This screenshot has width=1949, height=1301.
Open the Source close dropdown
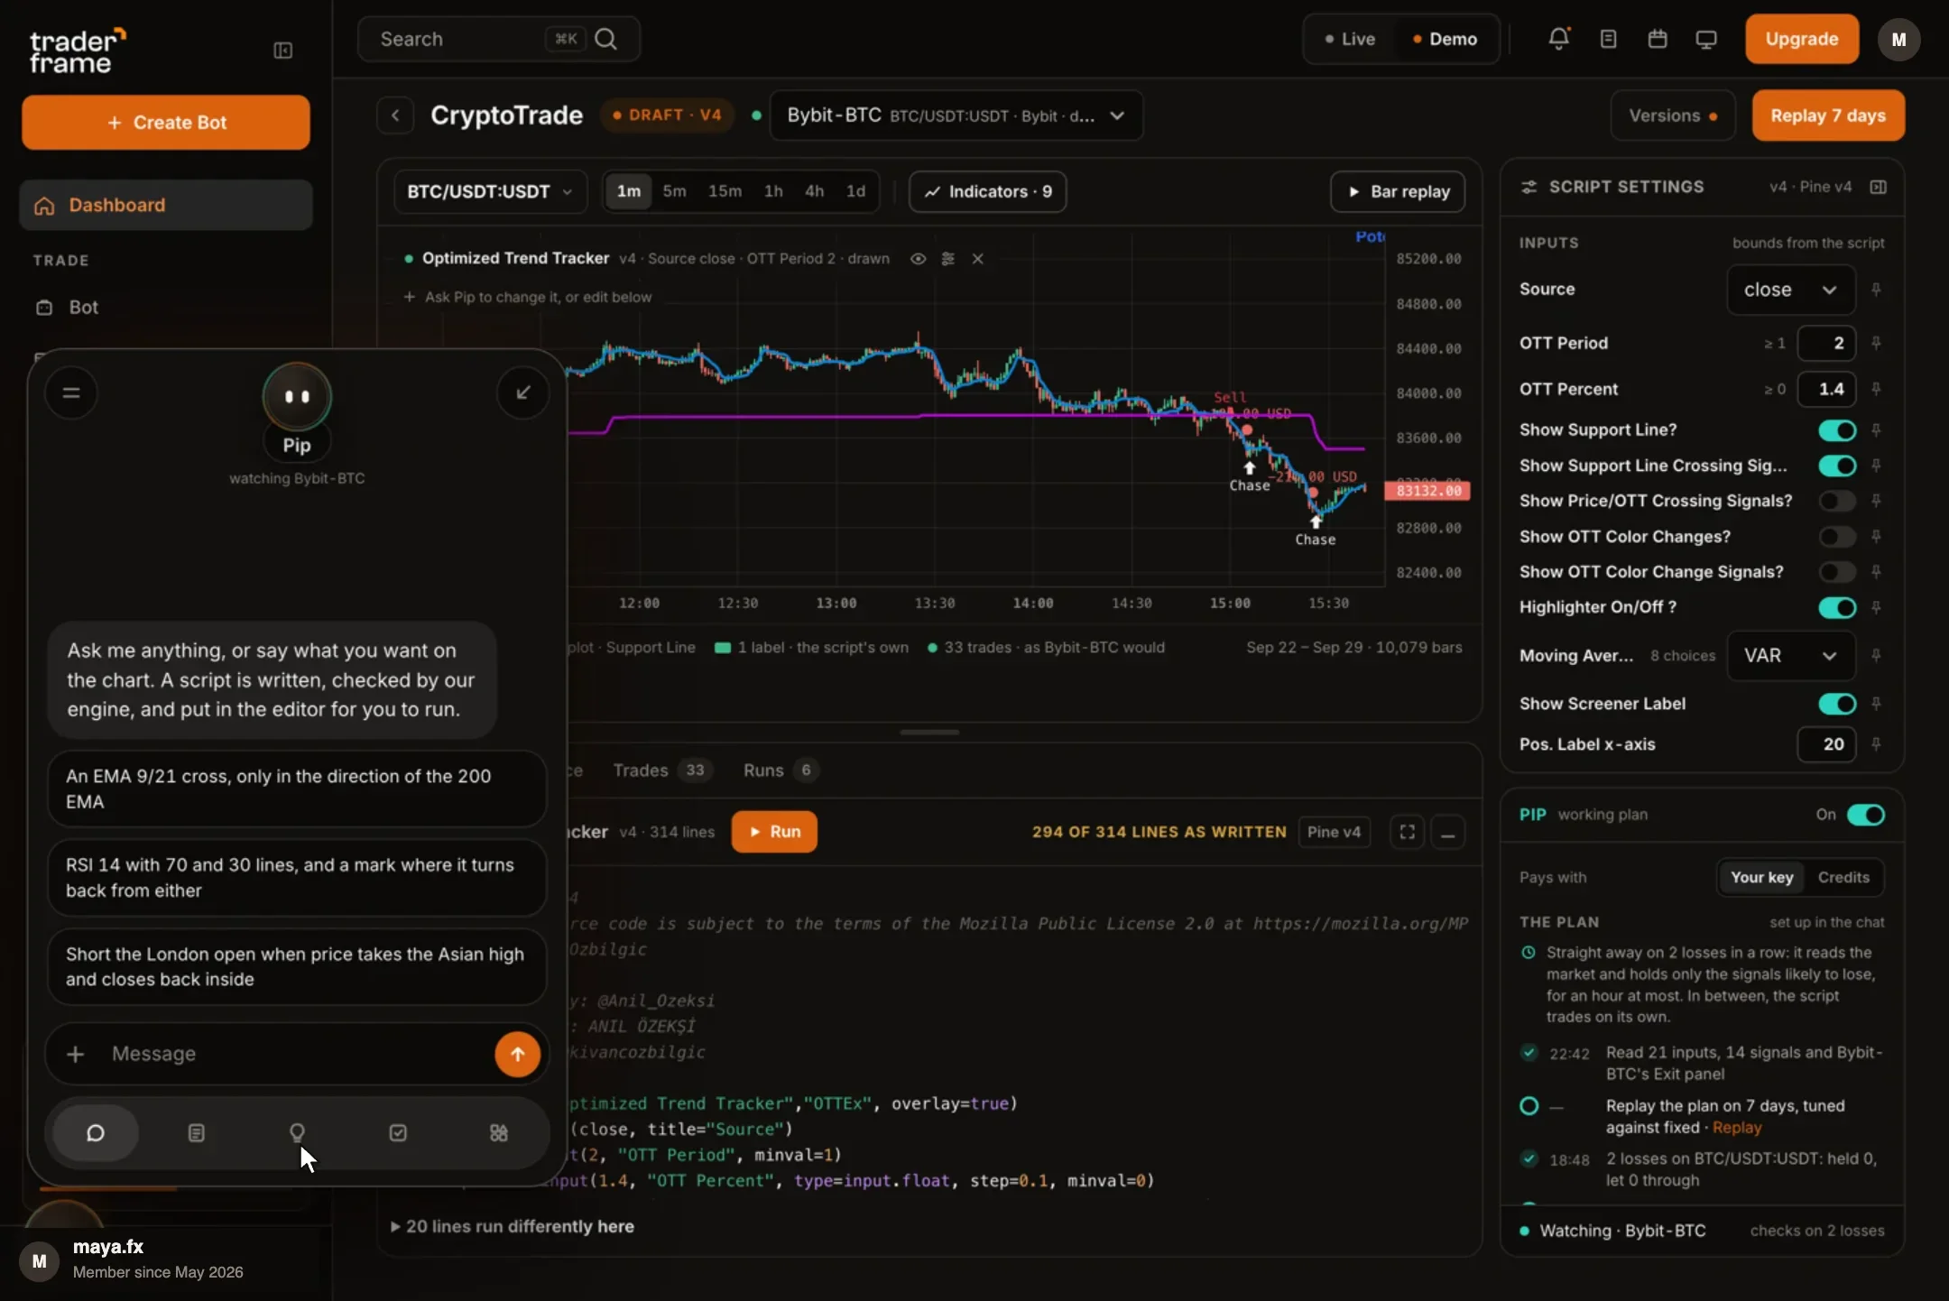[1791, 290]
